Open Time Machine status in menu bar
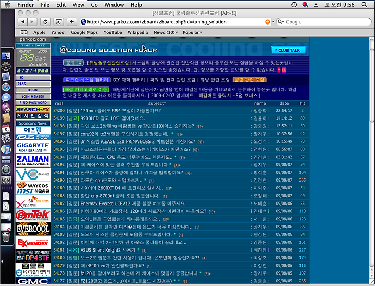Screen dimensions: 375x286 click(294, 5)
